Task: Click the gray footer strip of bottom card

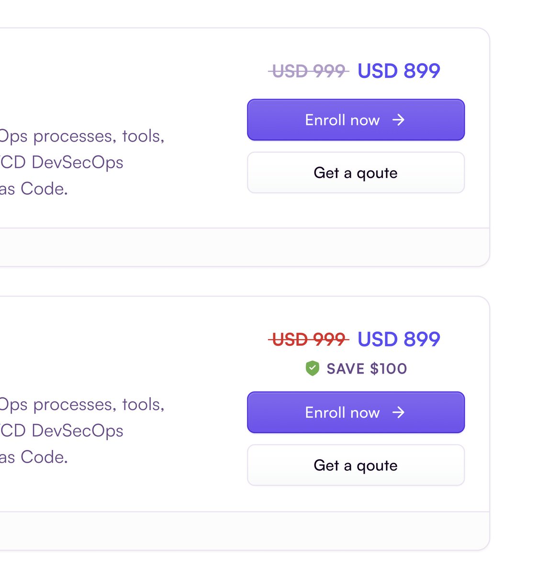Action: [x=239, y=530]
